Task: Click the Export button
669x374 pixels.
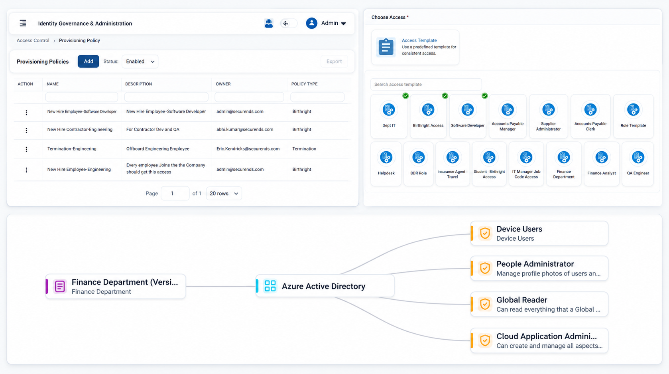Action: pyautogui.click(x=334, y=61)
